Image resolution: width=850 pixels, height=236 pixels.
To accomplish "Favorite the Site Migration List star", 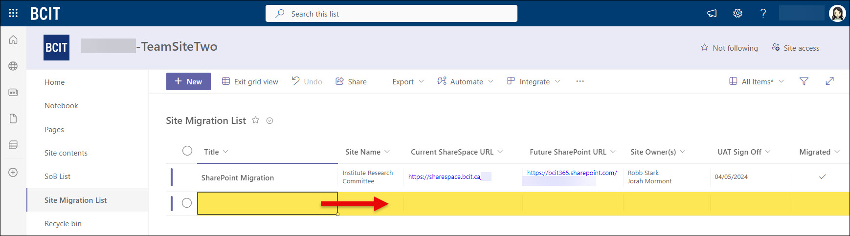I will coord(255,120).
